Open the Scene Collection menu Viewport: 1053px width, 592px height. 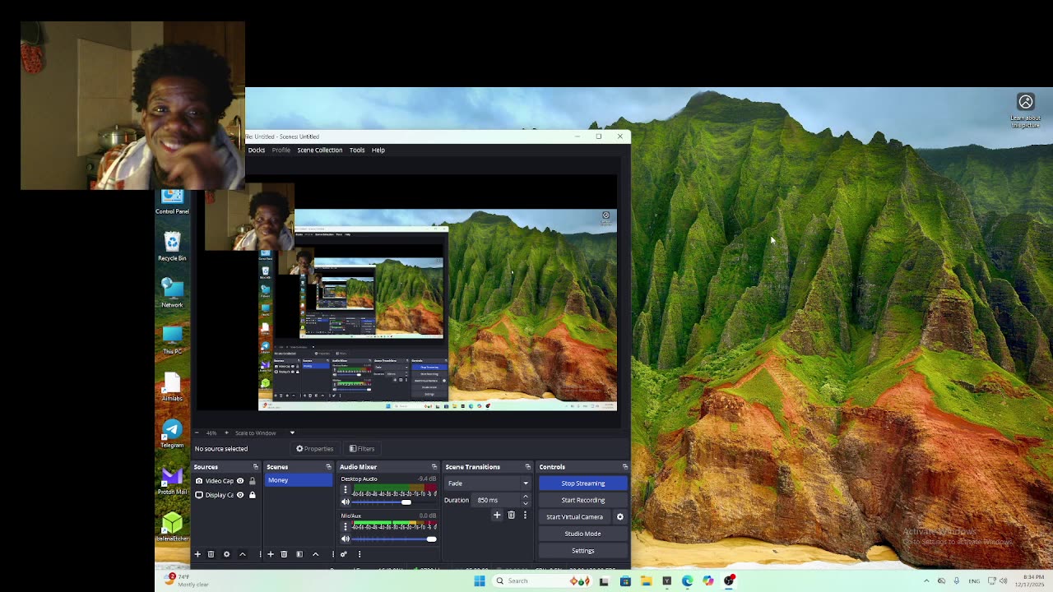tap(320, 150)
